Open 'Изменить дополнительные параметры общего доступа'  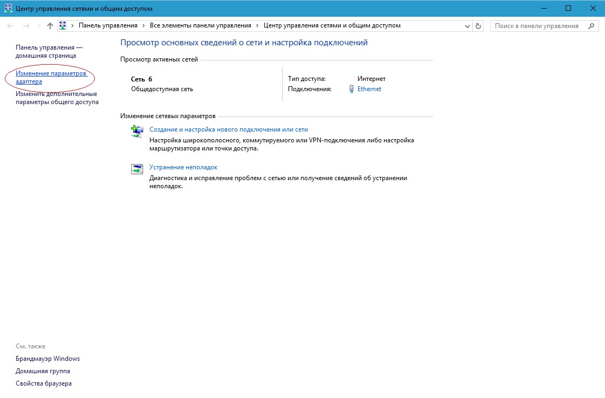[57, 98]
